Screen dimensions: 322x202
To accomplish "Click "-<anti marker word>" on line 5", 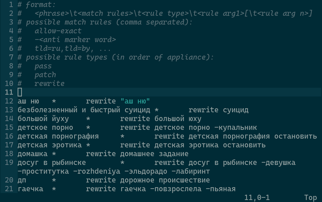I will (x=75, y=40).
